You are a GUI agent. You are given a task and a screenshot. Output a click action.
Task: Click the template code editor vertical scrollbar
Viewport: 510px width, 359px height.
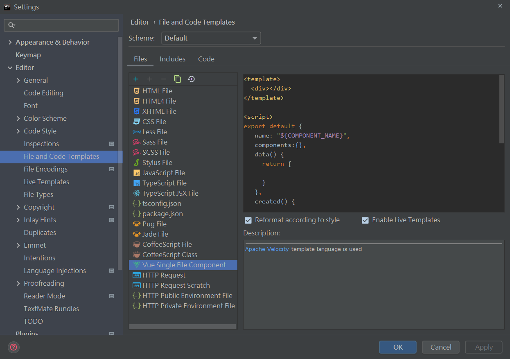(501, 109)
